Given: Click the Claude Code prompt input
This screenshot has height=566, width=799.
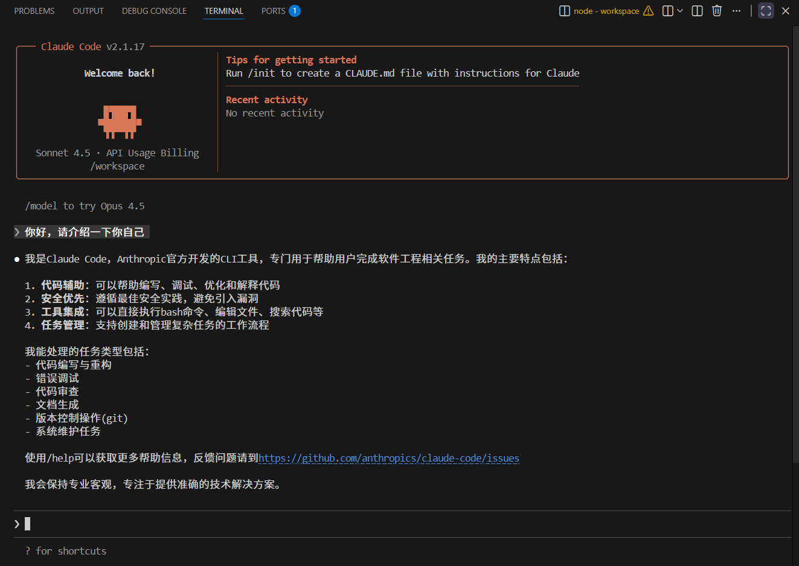Looking at the screenshot, I should [402, 524].
